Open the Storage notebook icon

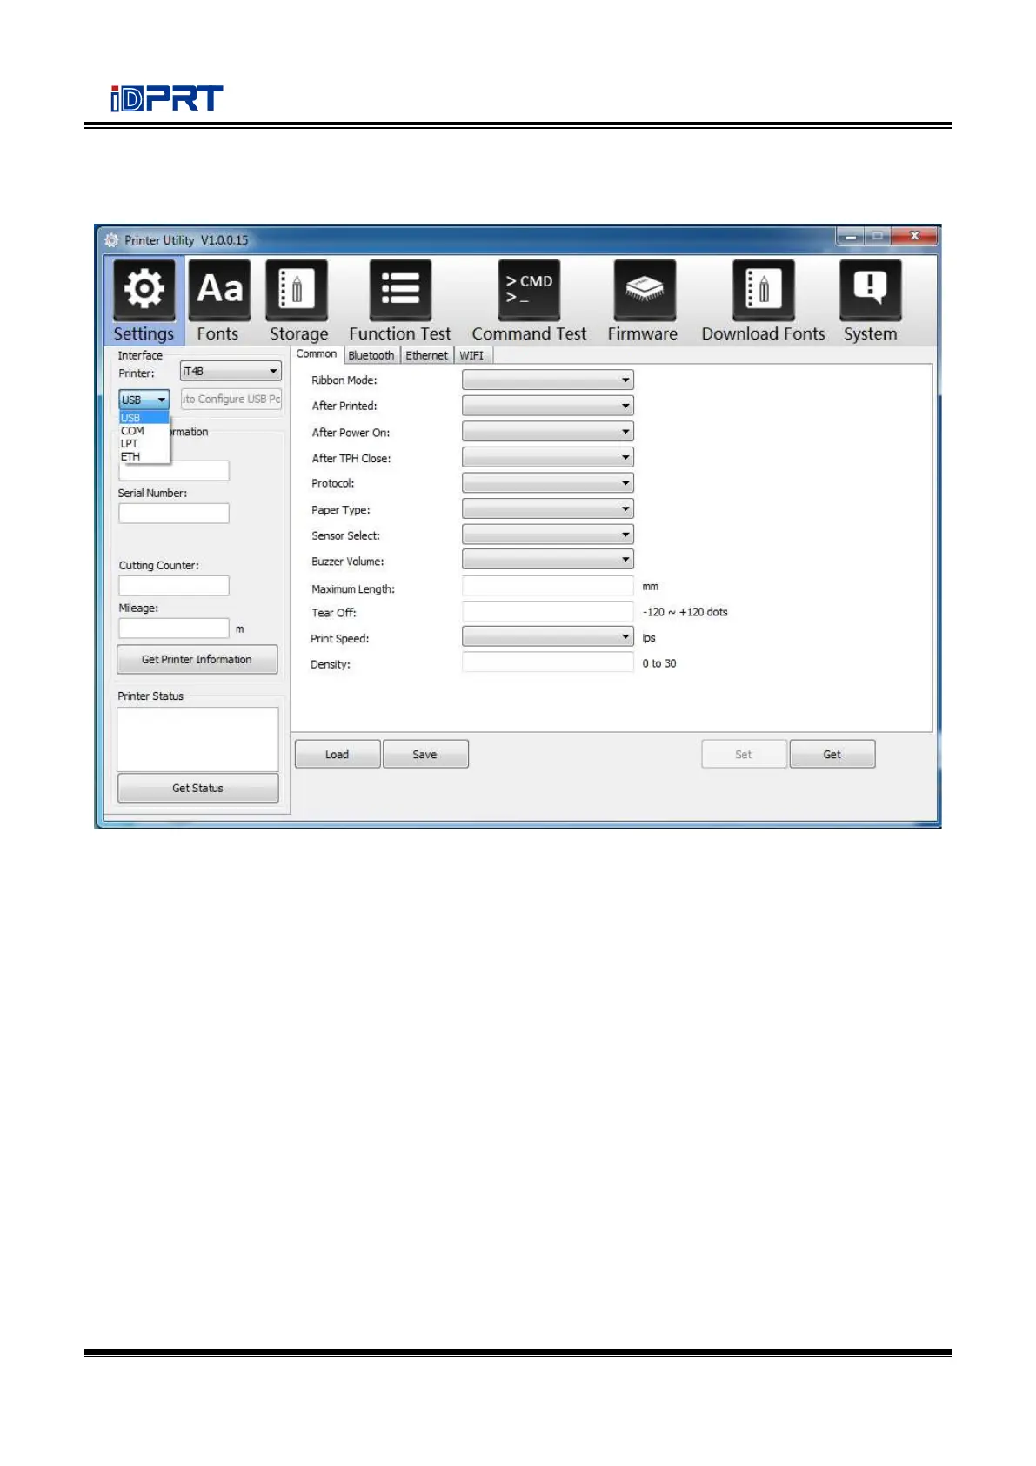[297, 290]
